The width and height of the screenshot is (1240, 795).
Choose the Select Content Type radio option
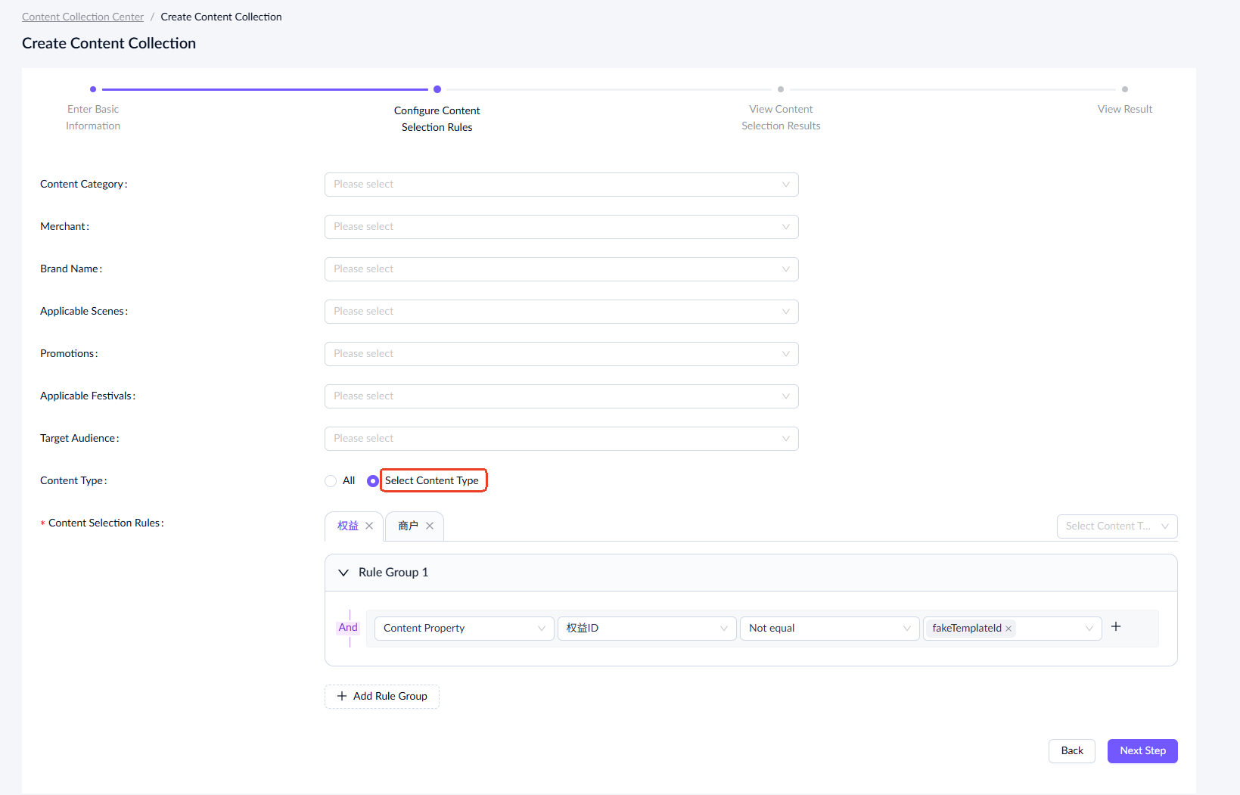[x=373, y=481]
